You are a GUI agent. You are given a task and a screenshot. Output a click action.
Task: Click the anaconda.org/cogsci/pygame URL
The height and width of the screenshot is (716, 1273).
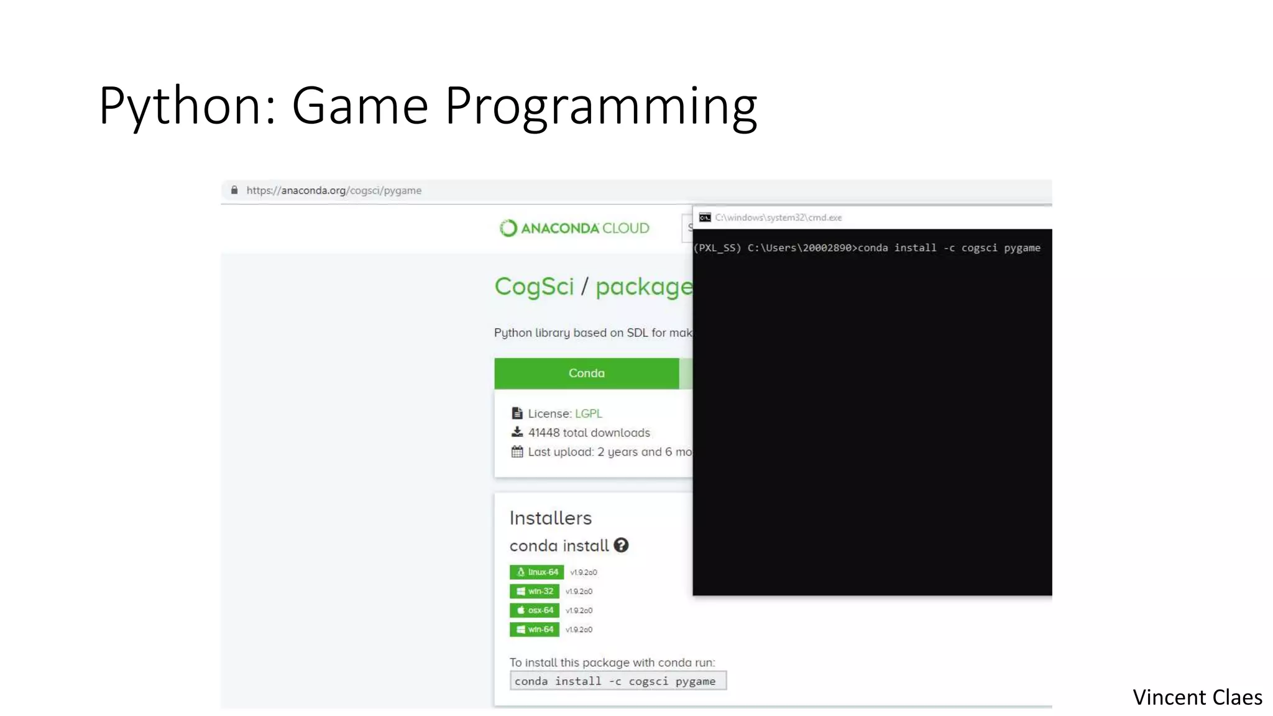tap(334, 190)
